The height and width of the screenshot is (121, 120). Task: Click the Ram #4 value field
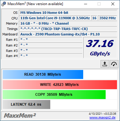(51, 56)
